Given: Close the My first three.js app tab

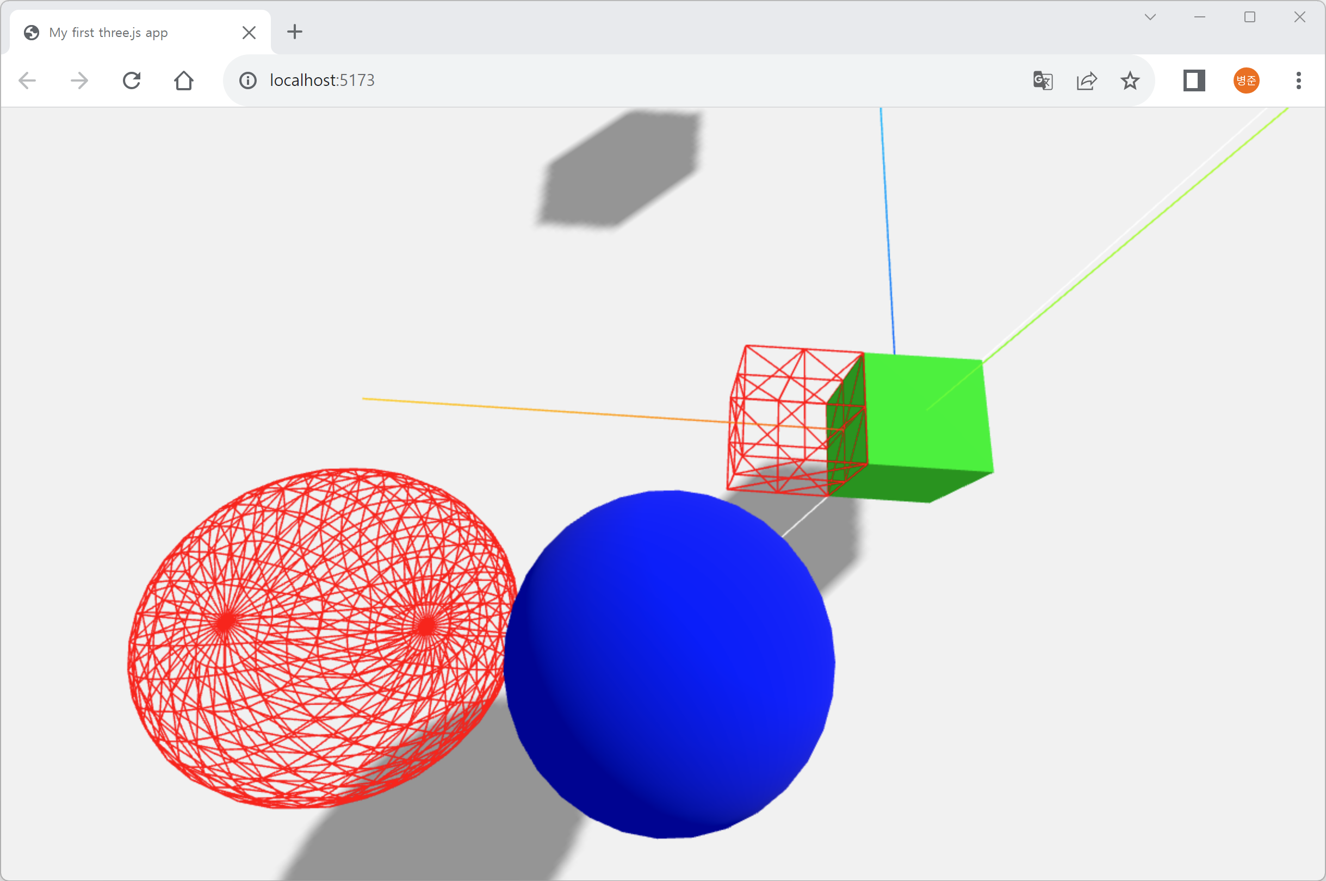Looking at the screenshot, I should pyautogui.click(x=249, y=33).
